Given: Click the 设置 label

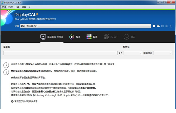Looking at the screenshot, I should 17,26.
